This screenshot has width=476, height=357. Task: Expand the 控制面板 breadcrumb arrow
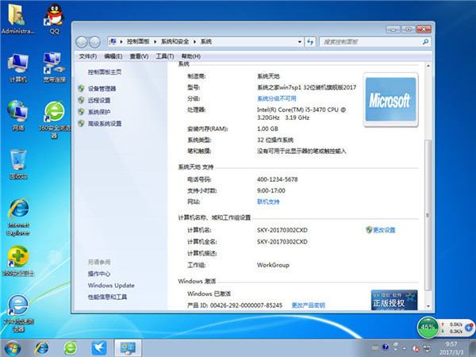(155, 41)
